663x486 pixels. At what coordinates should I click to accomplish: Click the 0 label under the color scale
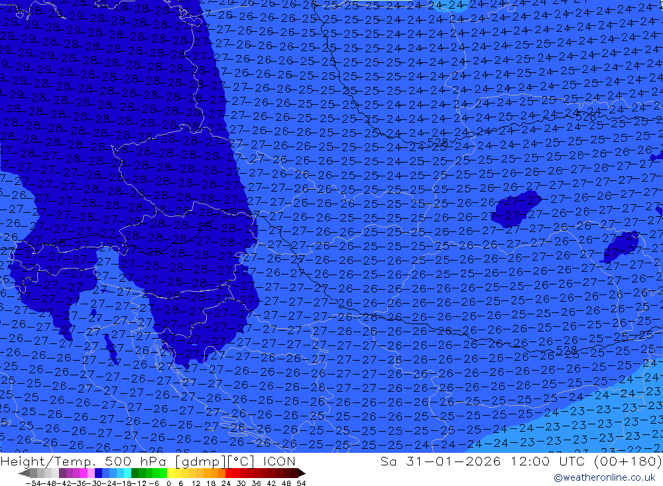(x=170, y=483)
